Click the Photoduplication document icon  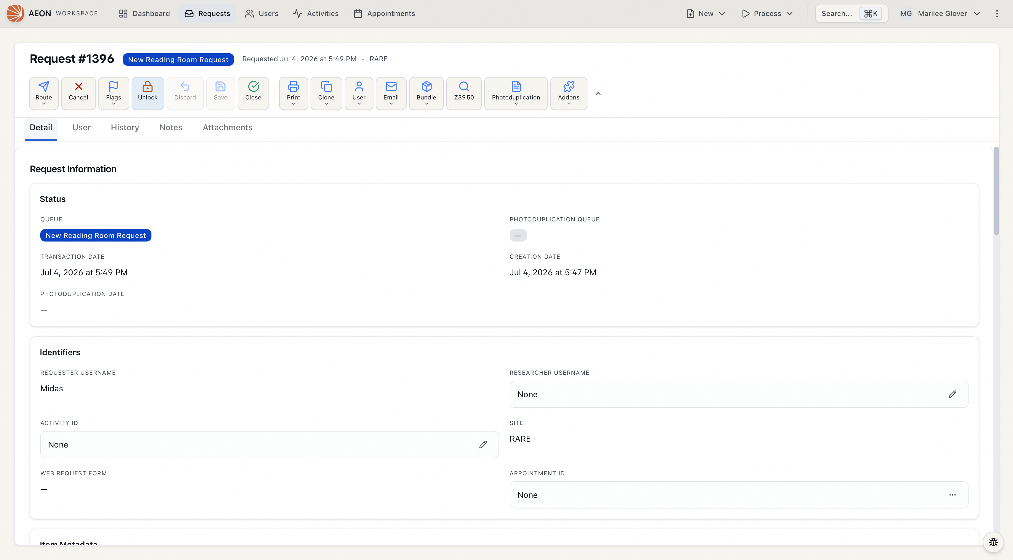click(516, 86)
